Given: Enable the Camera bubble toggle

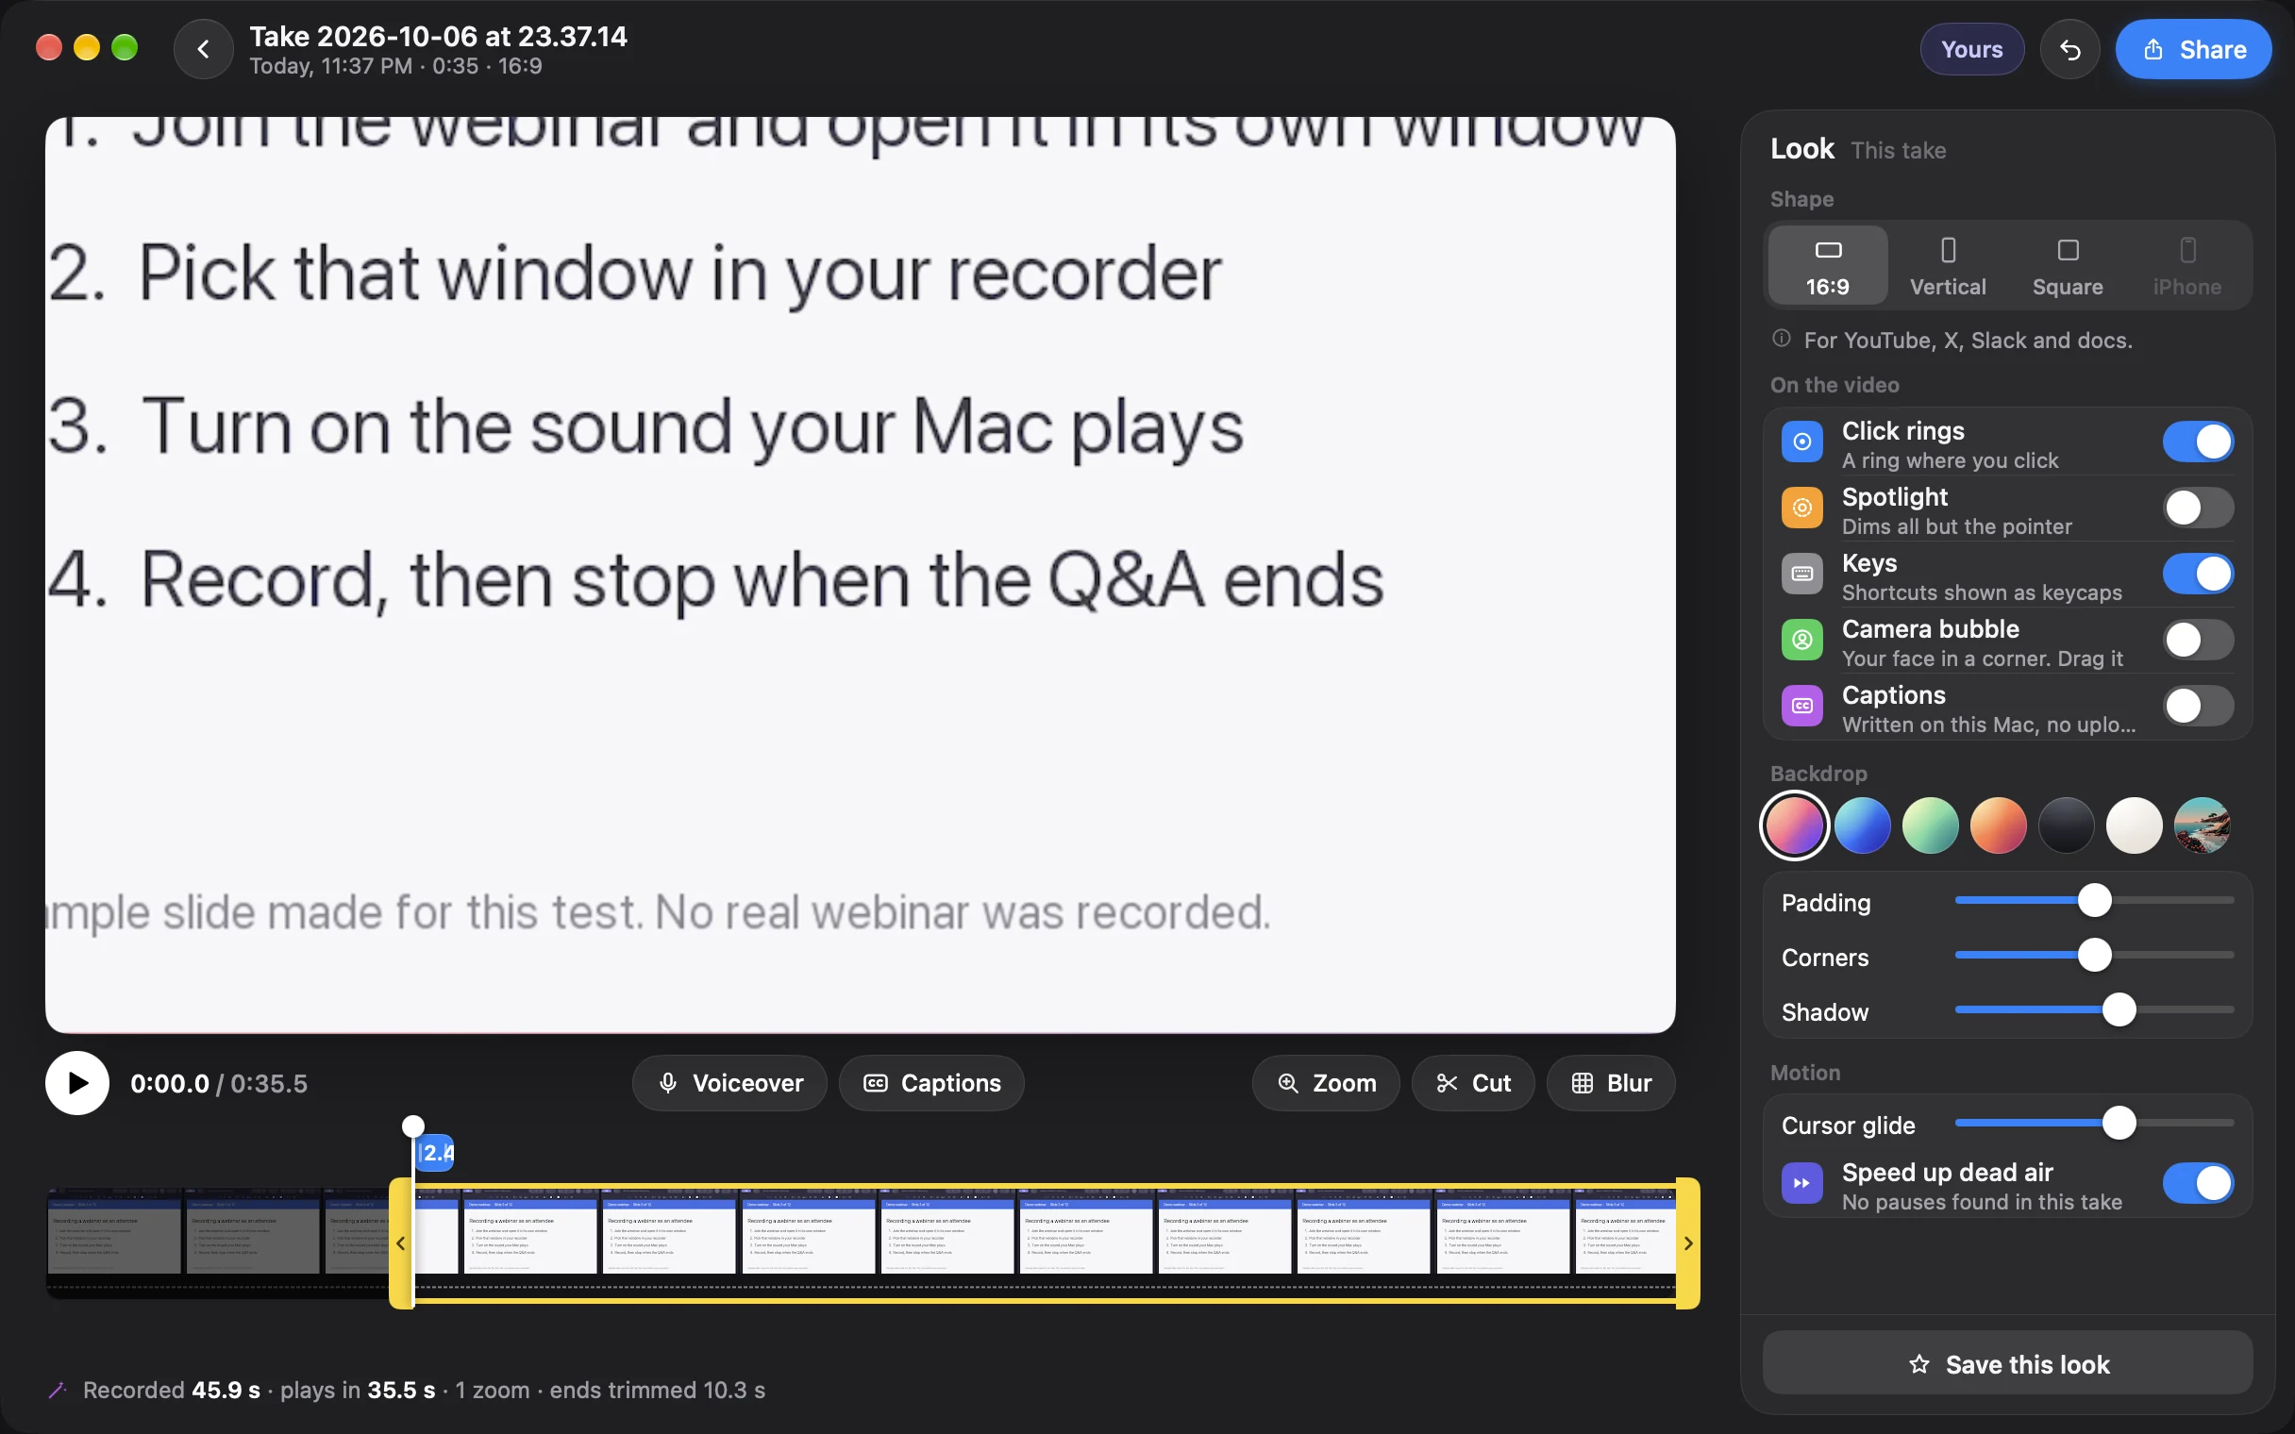Looking at the screenshot, I should (x=2197, y=641).
